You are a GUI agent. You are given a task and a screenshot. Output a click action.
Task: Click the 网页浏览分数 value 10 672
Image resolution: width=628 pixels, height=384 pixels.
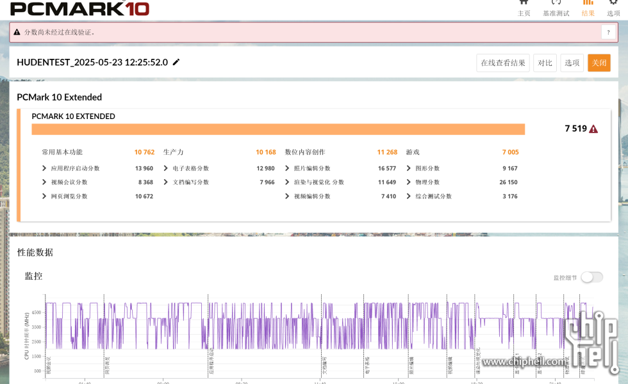(144, 196)
